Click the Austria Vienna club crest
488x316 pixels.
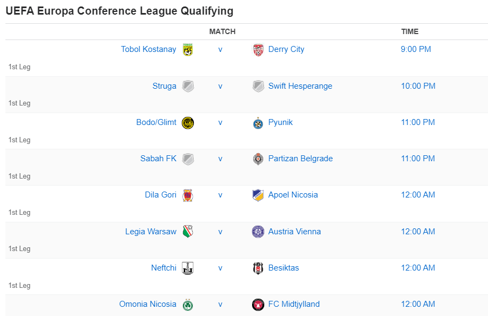pyautogui.click(x=258, y=231)
